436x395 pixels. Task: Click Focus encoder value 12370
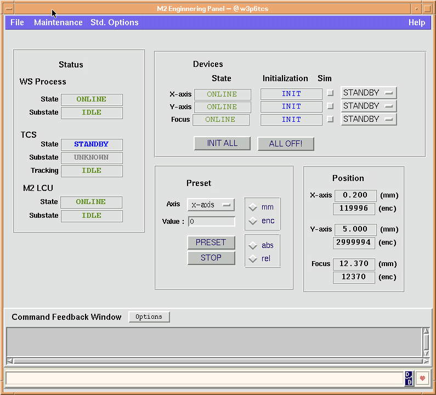coord(354,277)
